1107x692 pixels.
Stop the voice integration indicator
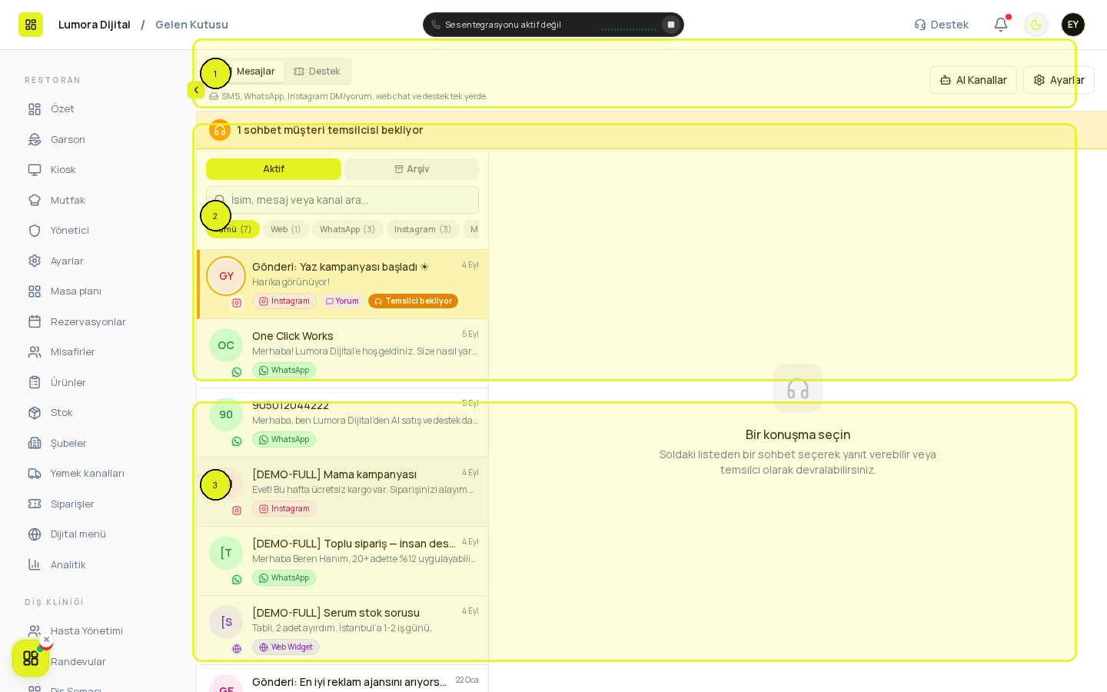click(x=671, y=25)
